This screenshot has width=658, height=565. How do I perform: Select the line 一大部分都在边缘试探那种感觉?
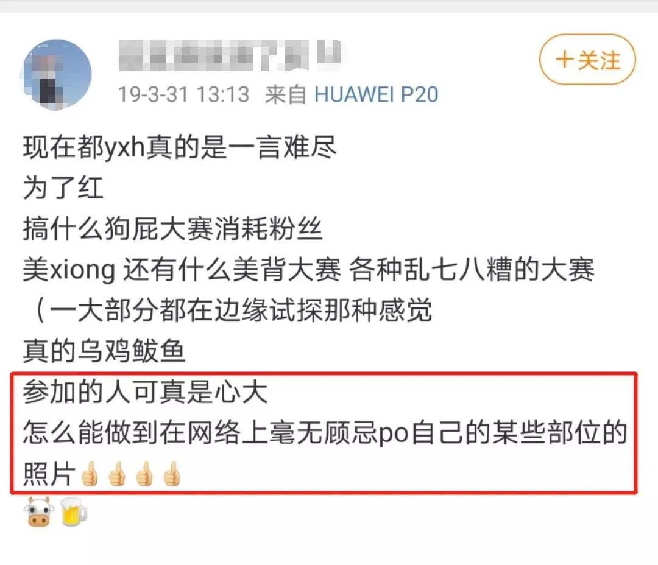[x=234, y=310]
